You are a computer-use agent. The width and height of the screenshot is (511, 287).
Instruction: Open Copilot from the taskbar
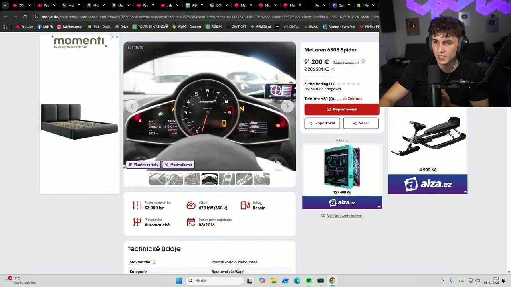click(x=262, y=281)
